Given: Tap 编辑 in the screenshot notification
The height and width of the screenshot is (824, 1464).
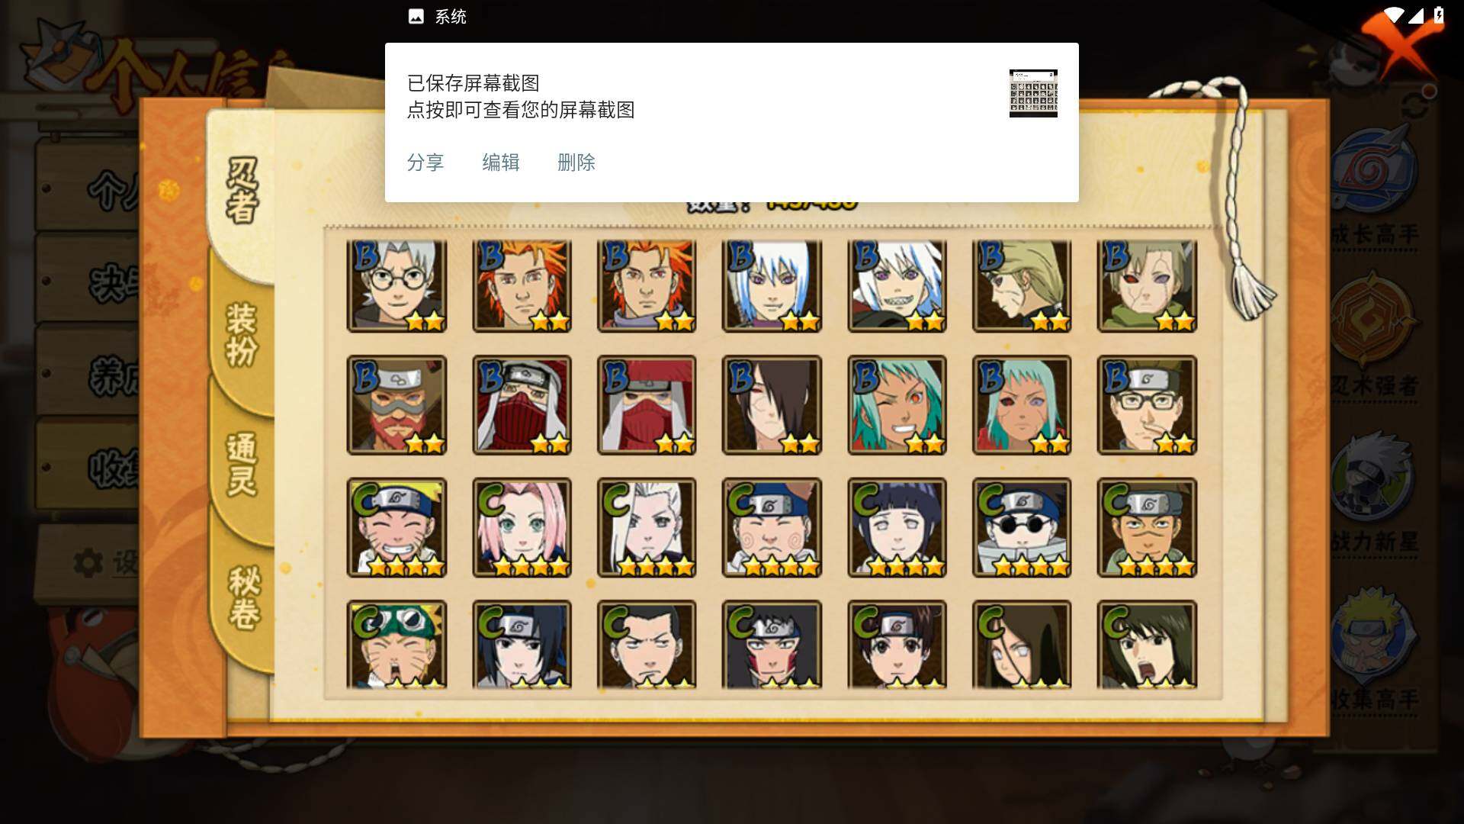Looking at the screenshot, I should (x=501, y=163).
